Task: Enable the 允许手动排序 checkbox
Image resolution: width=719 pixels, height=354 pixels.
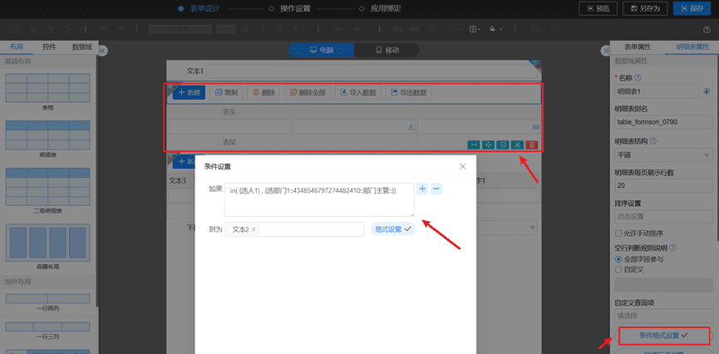Action: click(618, 234)
